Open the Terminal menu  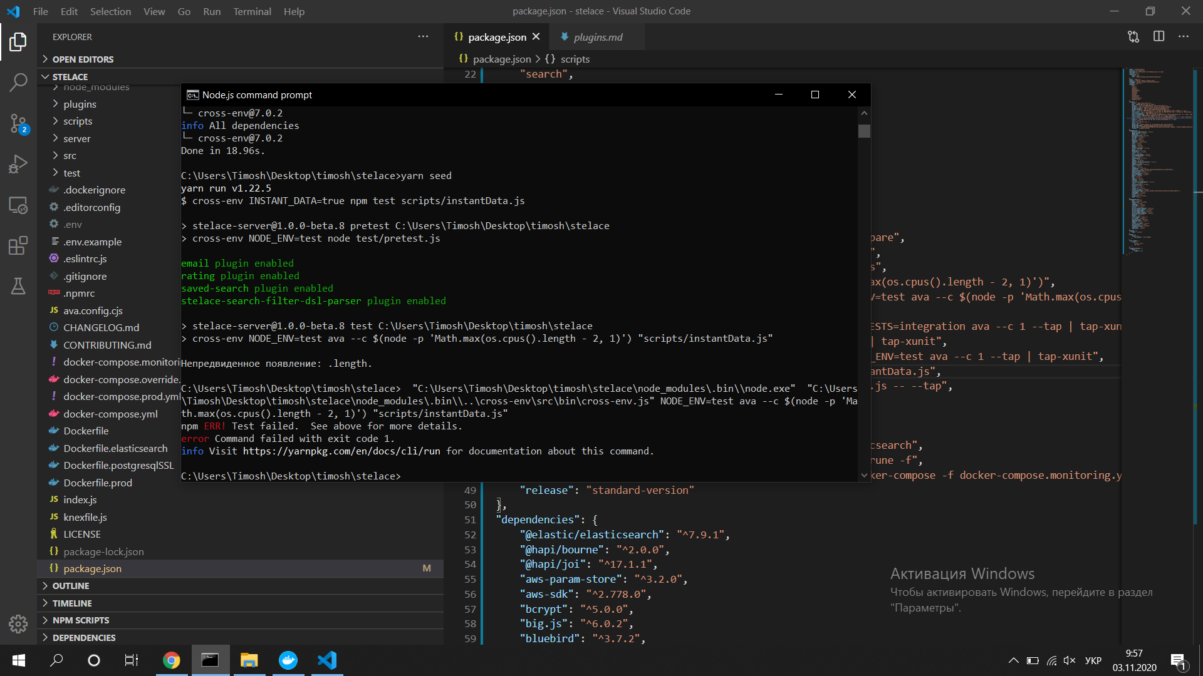tap(252, 11)
